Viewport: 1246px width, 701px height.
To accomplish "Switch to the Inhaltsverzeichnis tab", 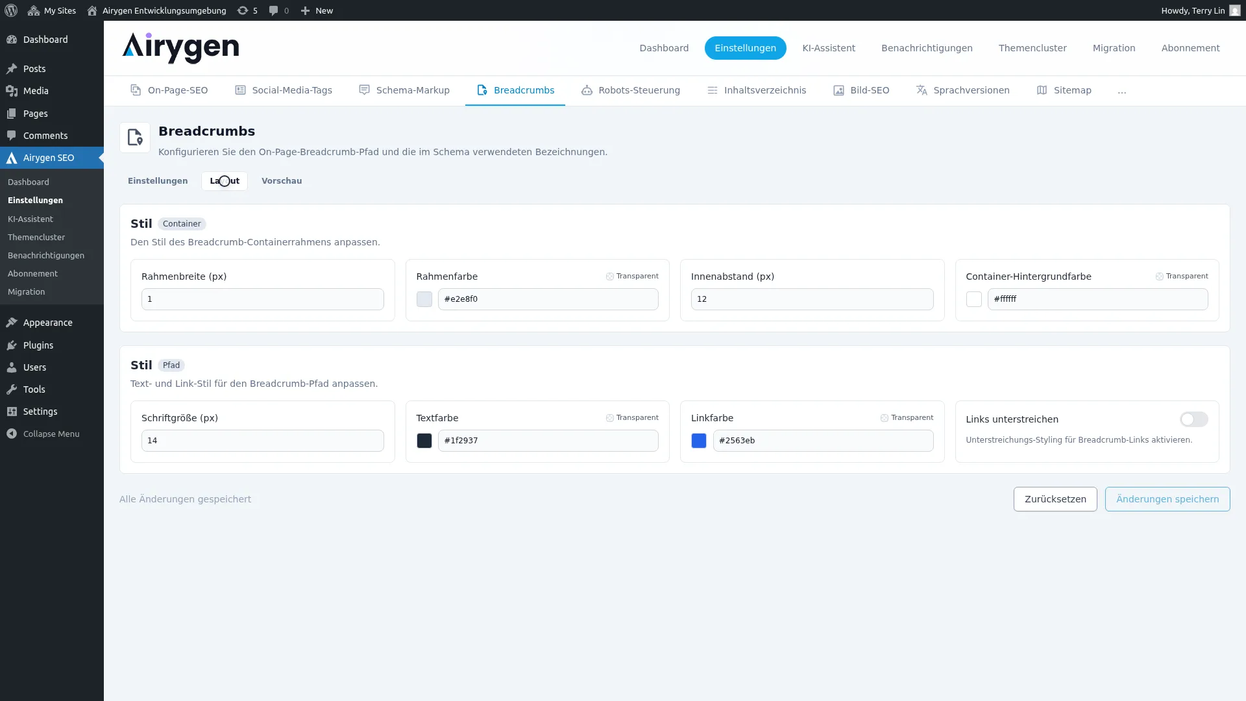I will [757, 90].
